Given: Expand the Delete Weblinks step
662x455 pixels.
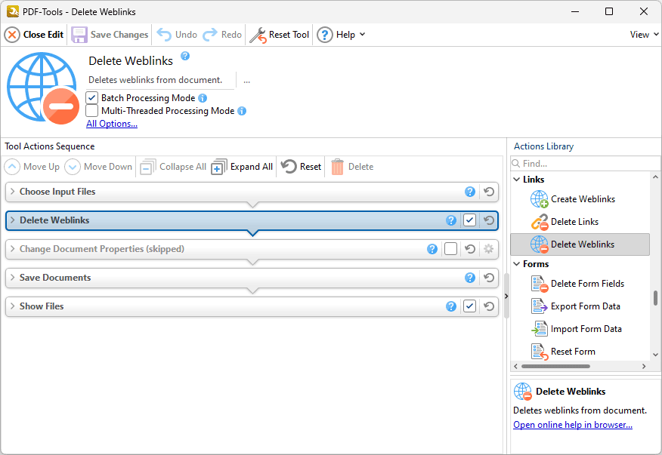Looking at the screenshot, I should point(12,220).
